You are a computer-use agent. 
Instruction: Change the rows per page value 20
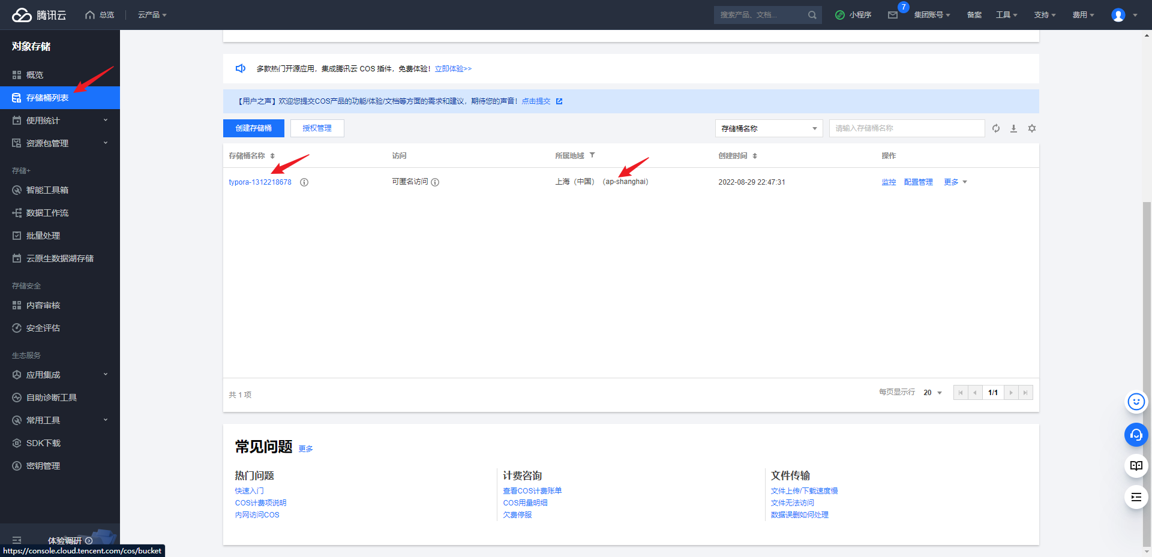[x=932, y=393]
